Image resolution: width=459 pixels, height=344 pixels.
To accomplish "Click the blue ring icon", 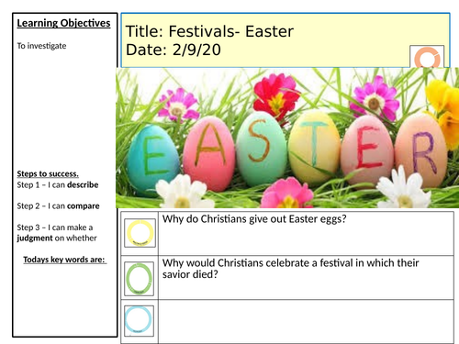I will (139, 320).
